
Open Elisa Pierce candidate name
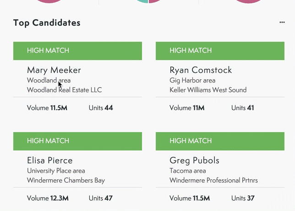click(50, 161)
